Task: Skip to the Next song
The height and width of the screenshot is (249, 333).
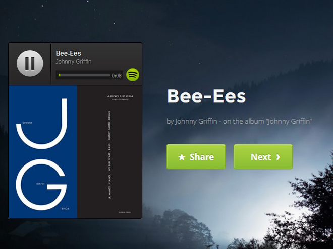Action: pyautogui.click(x=263, y=156)
